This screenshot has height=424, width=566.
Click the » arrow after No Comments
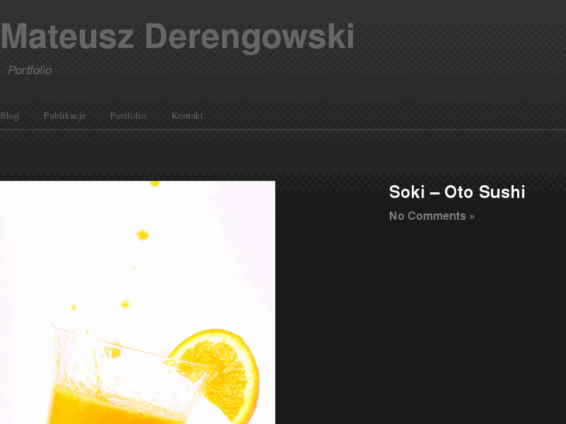[472, 216]
